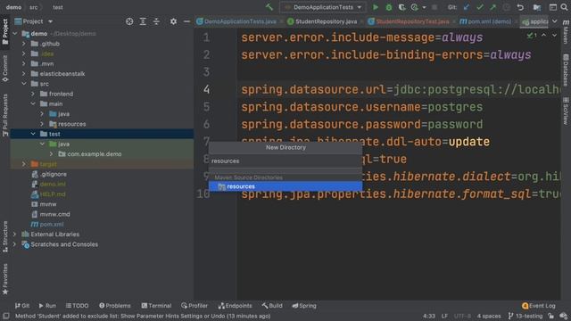571x321 pixels.
Task: Push commits with green Git arrow icon
Action: [492, 7]
